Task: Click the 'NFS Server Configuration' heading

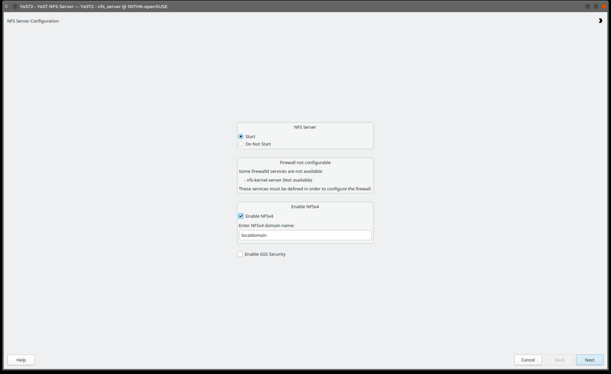Action: click(33, 21)
